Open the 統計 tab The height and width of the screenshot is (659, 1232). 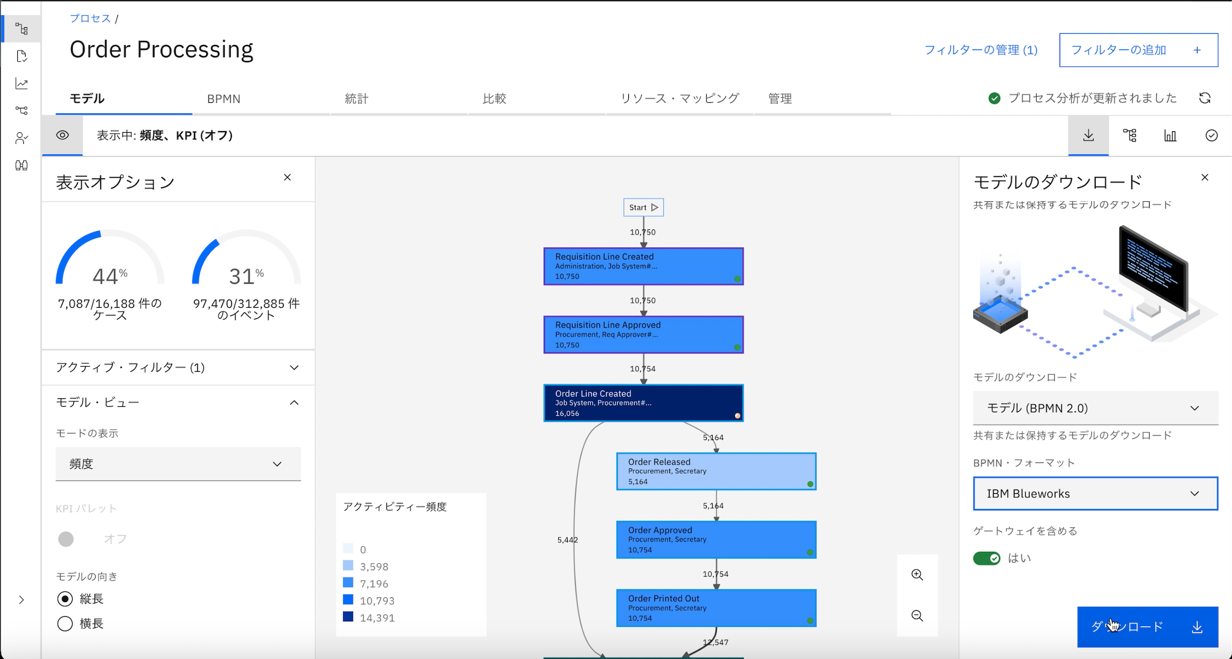coord(356,98)
